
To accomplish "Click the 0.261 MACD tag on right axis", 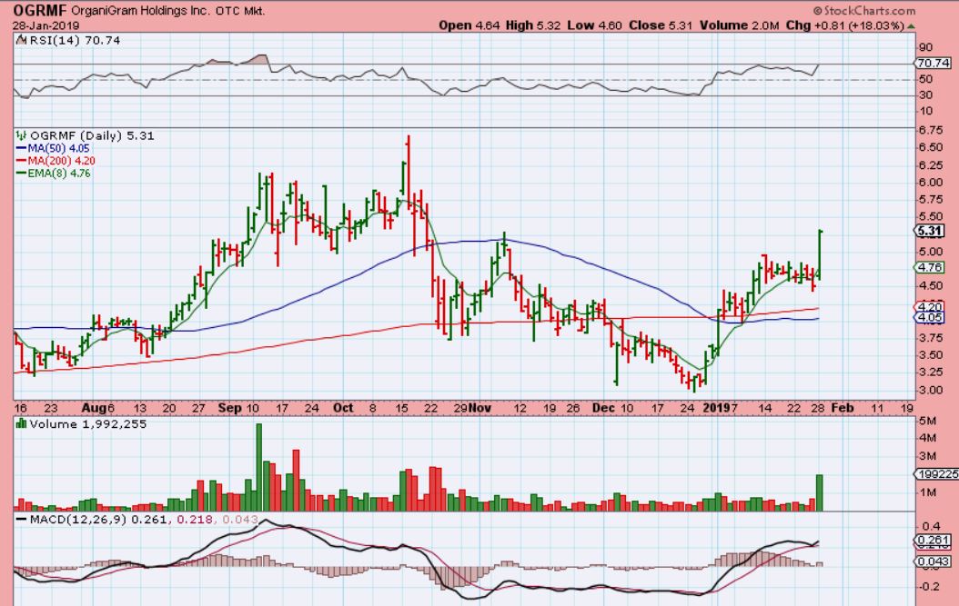I will pos(934,540).
